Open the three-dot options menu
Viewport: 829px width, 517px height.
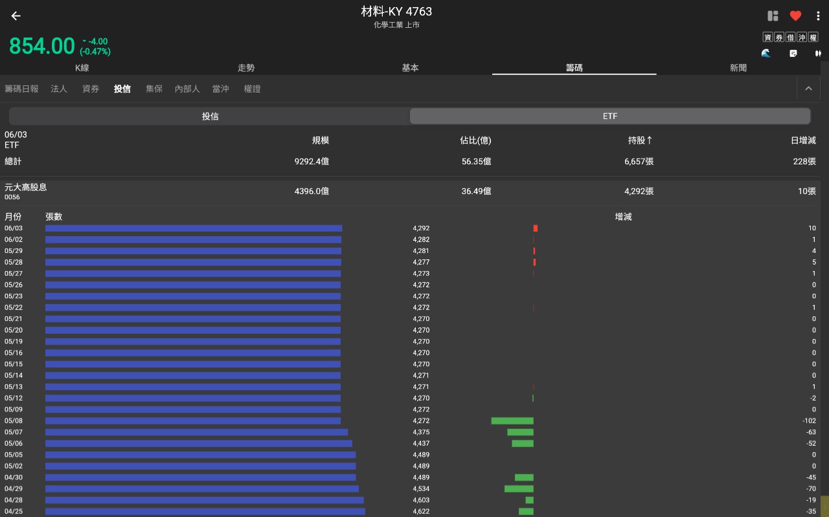click(x=819, y=16)
